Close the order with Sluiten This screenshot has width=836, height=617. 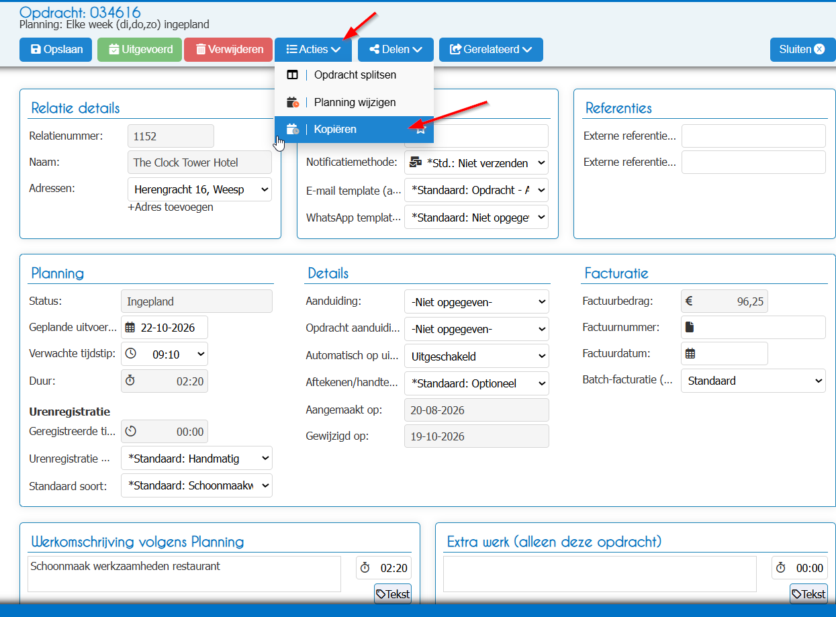[802, 49]
